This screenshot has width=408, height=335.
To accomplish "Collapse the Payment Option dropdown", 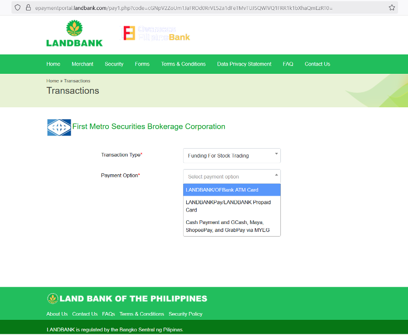I will pos(232,176).
